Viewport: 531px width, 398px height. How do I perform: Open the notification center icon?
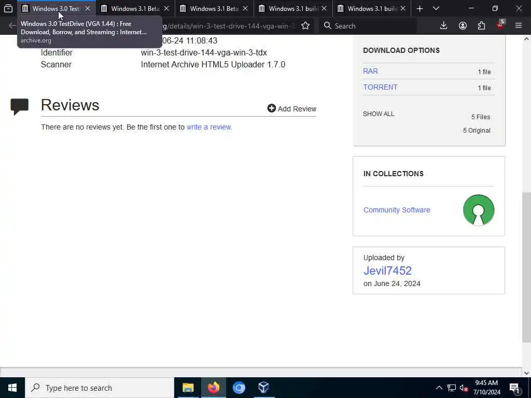pyautogui.click(x=515, y=388)
